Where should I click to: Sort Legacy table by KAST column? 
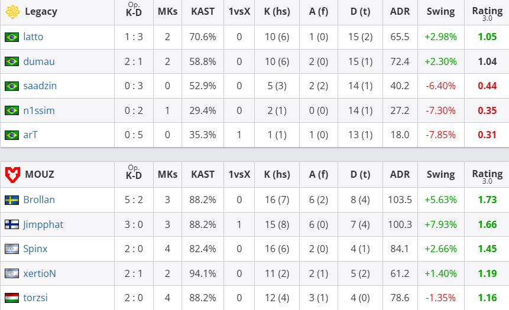coord(203,12)
